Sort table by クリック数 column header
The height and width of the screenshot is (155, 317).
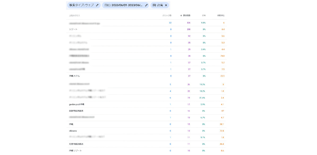pos(167,16)
